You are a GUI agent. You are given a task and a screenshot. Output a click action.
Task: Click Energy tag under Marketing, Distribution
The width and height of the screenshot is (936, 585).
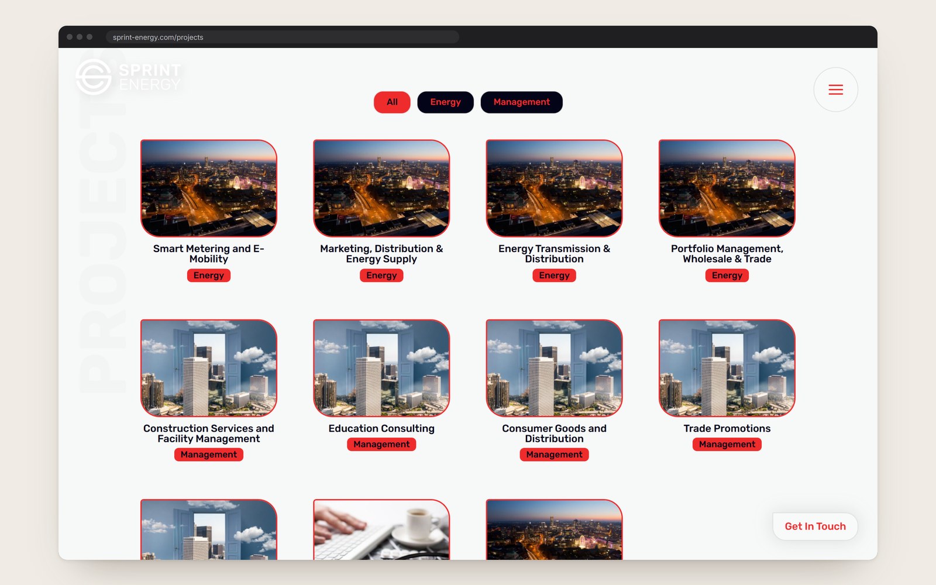[x=381, y=276]
